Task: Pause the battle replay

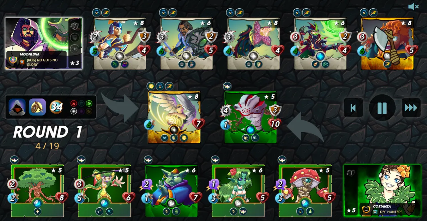Action: (382, 108)
